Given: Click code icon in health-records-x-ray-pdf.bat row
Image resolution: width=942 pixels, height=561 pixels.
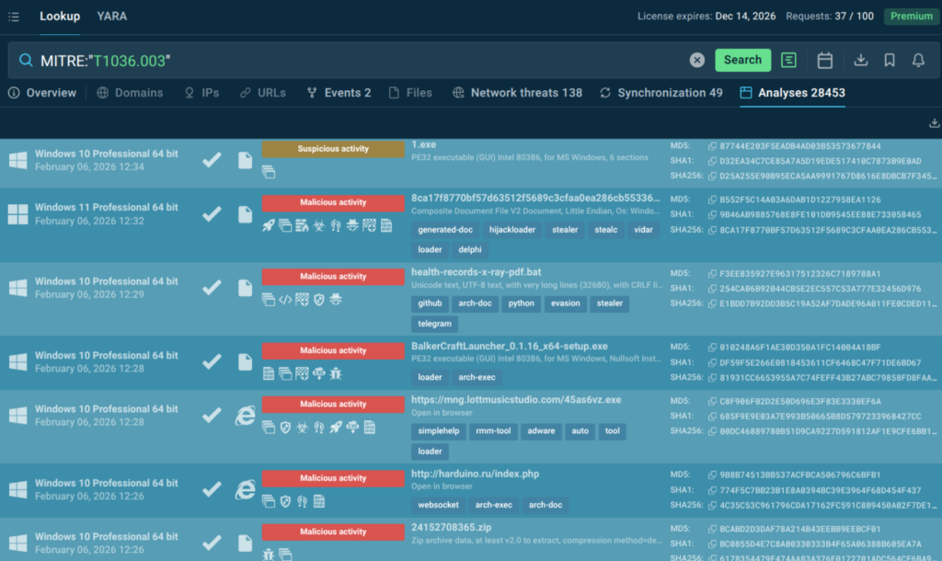Looking at the screenshot, I should click(x=285, y=299).
